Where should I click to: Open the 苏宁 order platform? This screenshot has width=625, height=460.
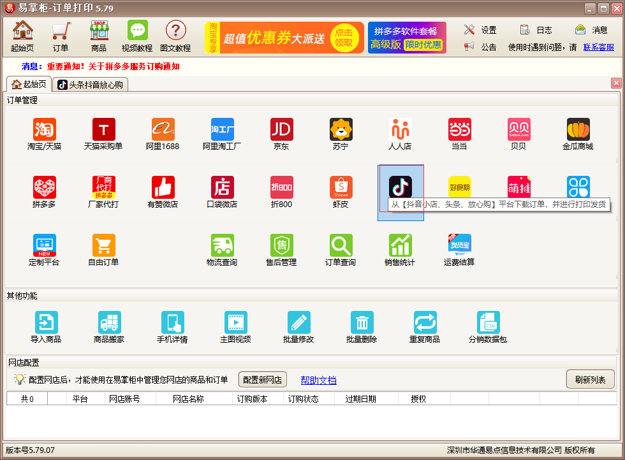click(x=341, y=134)
